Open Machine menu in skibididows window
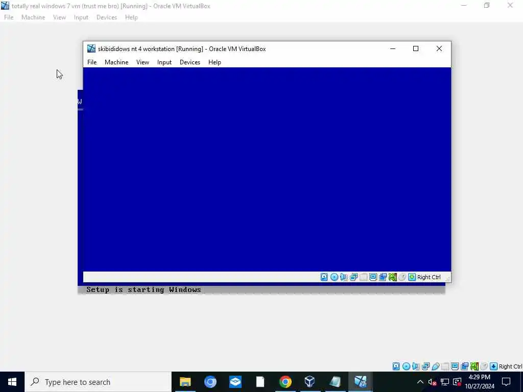The height and width of the screenshot is (392, 523). coord(116,62)
